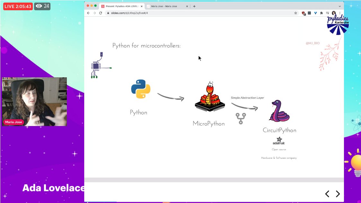This screenshot has height=203, width=361.
Task: Open the blue V-shaped extension
Action: point(315,13)
